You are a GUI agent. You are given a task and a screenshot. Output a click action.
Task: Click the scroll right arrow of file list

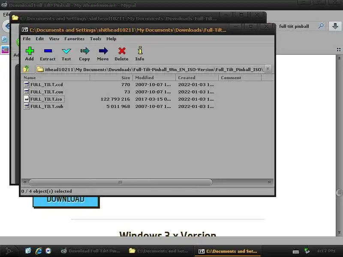[x=269, y=182]
